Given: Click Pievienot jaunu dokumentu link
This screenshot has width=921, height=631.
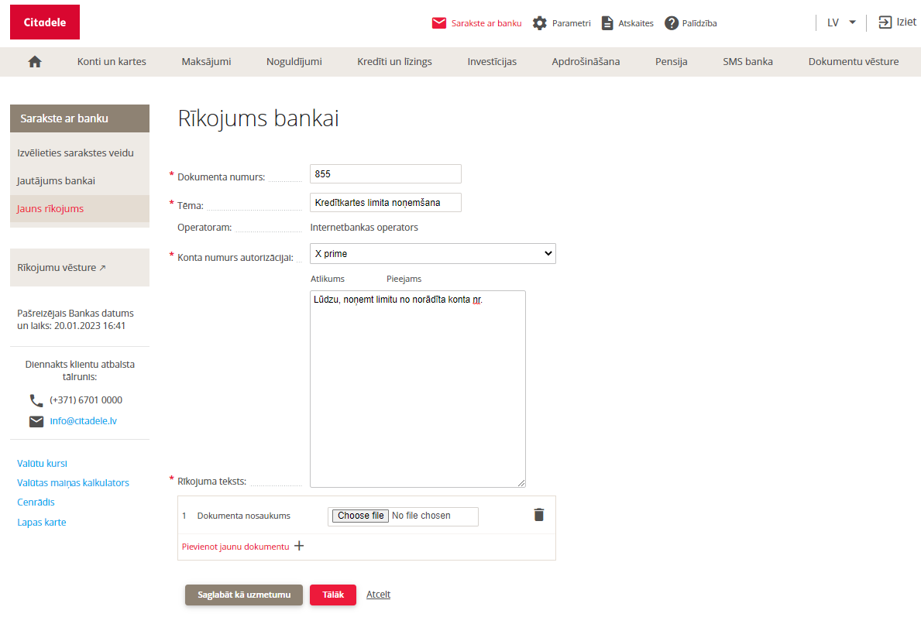Looking at the screenshot, I should click(x=235, y=547).
